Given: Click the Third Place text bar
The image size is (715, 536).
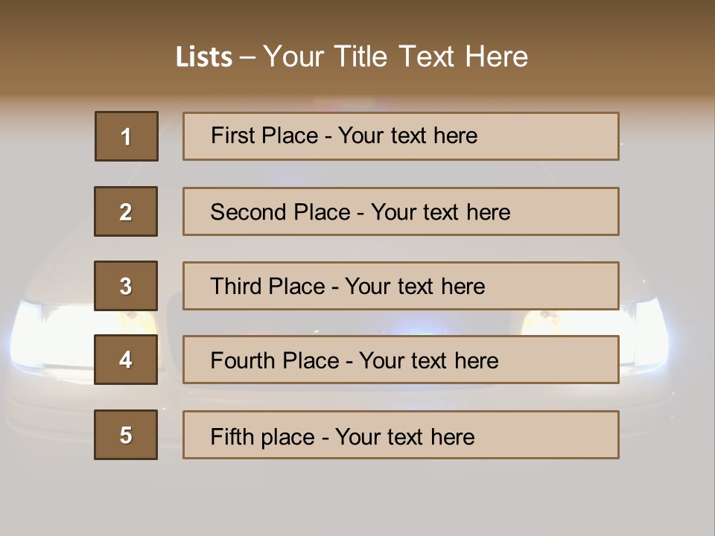Looking at the screenshot, I should tap(401, 286).
